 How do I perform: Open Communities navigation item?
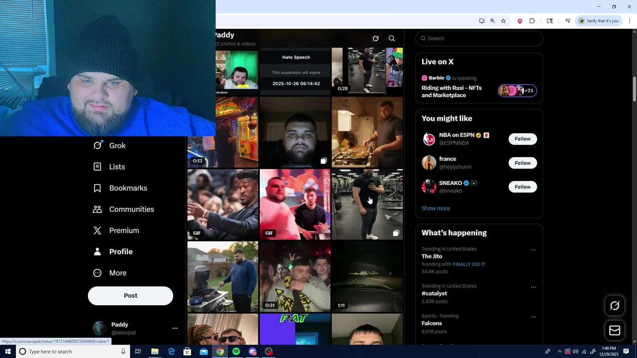[123, 209]
